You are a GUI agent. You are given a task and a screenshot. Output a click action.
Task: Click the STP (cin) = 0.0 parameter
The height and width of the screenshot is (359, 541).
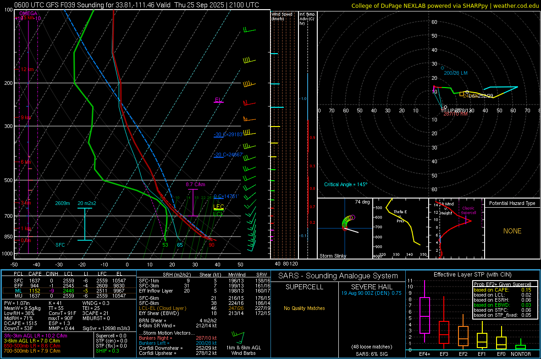(x=111, y=341)
